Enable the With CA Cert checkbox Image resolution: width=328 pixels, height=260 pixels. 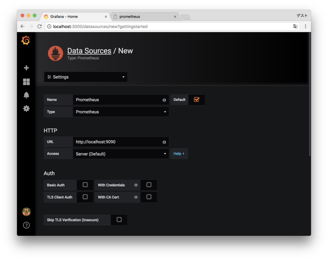[x=149, y=197]
